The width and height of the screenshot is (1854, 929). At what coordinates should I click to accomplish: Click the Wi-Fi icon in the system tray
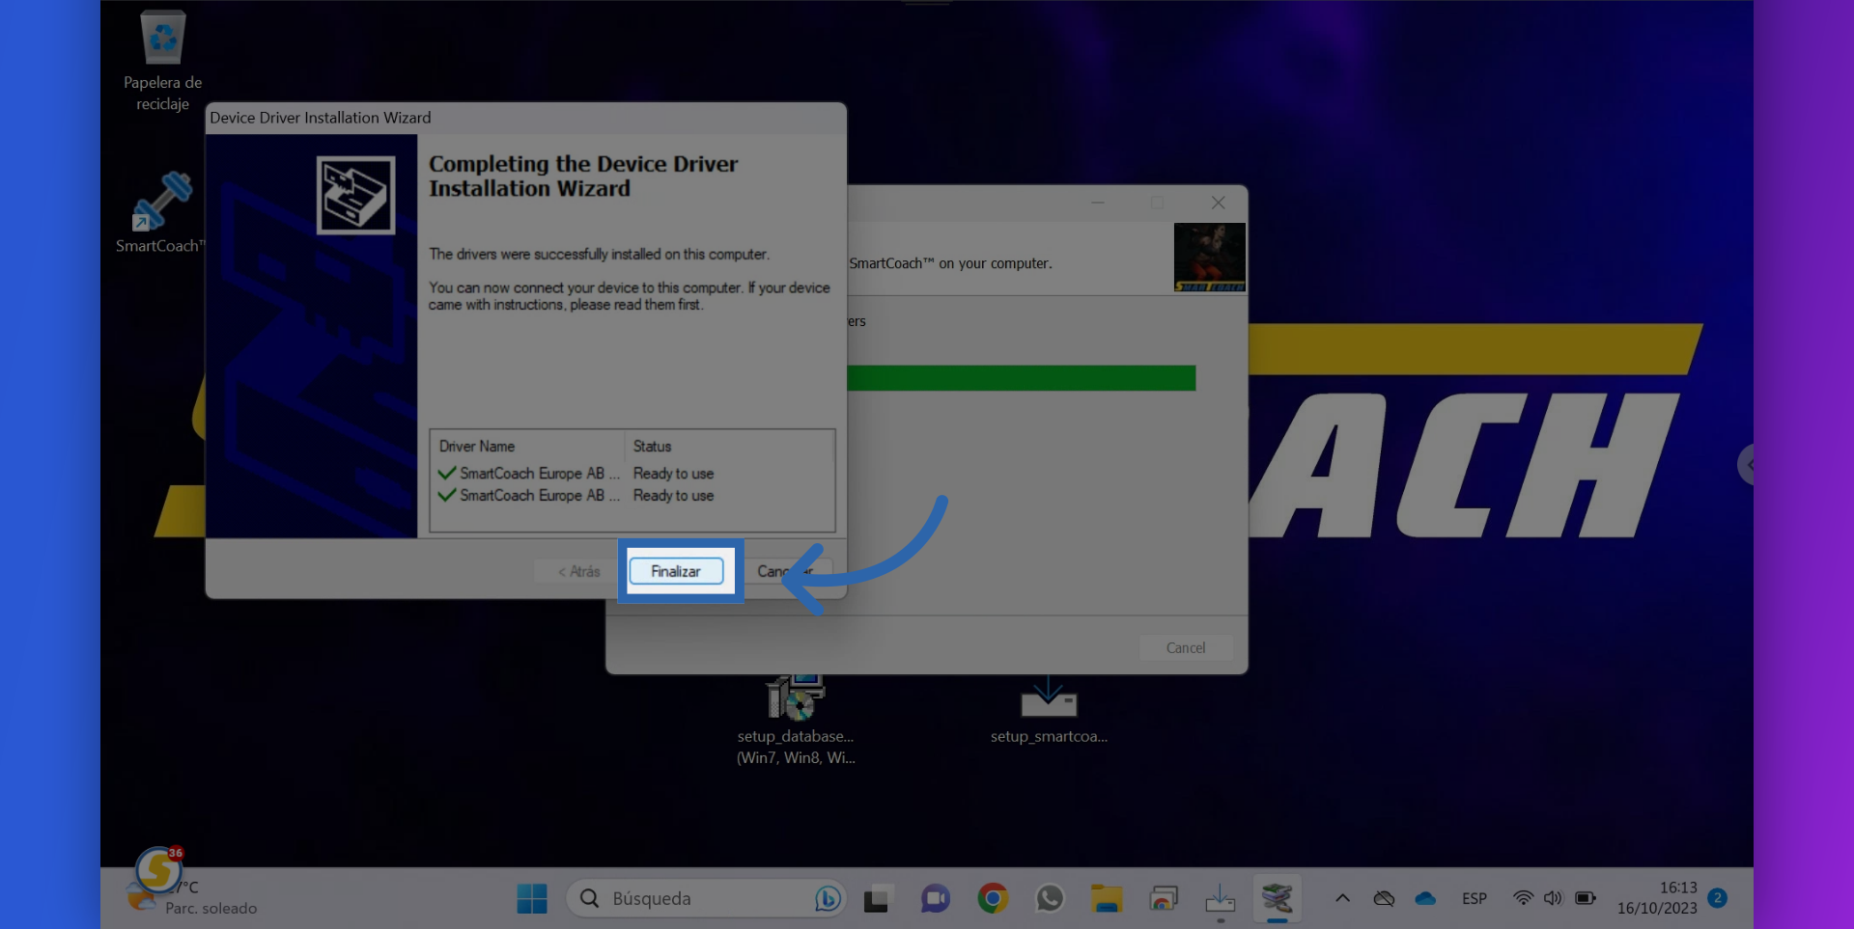coord(1522,898)
